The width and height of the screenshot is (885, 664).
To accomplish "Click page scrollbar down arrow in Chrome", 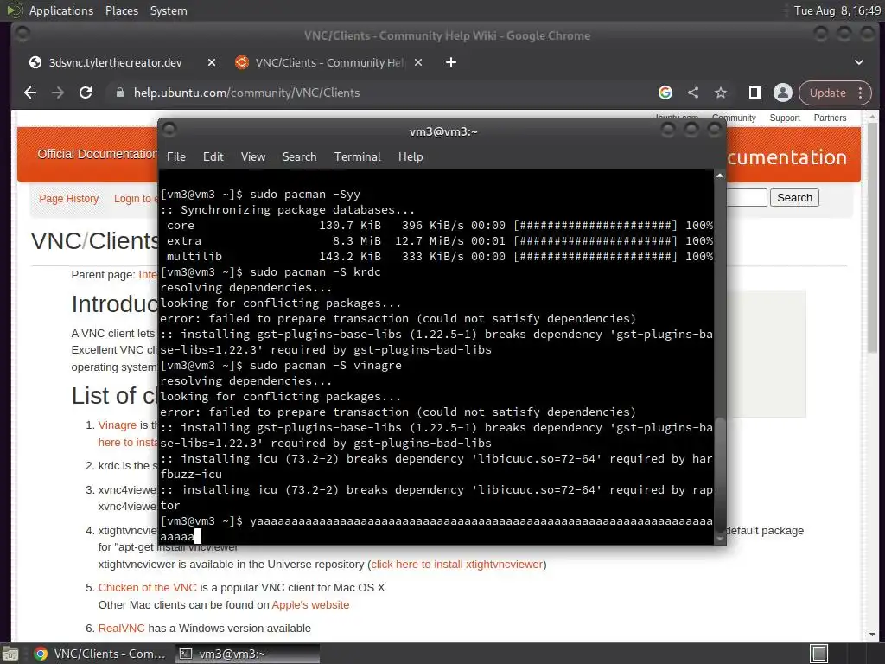I will click(873, 635).
